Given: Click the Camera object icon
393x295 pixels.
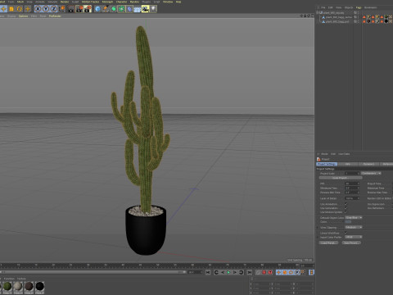Looking at the screenshot, I should pos(145,9).
